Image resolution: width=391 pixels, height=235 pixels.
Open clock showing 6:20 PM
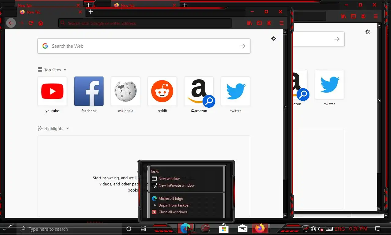[358, 229]
